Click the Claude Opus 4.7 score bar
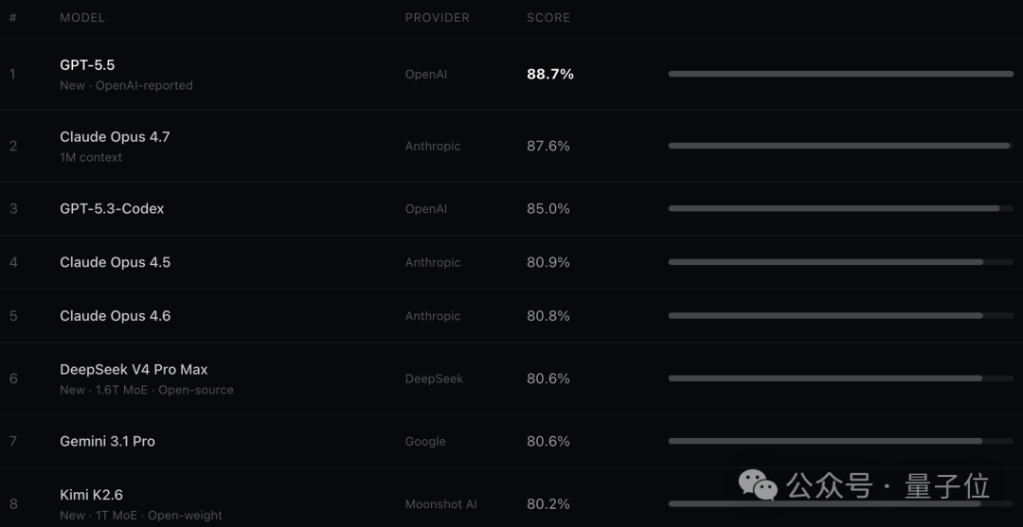Image resolution: width=1023 pixels, height=527 pixels. (840, 146)
